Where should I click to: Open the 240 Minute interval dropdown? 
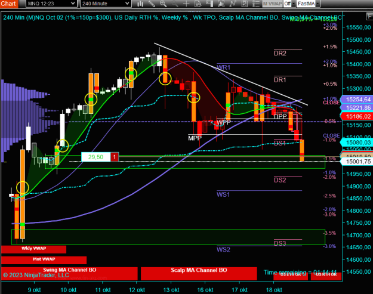(x=106, y=4)
